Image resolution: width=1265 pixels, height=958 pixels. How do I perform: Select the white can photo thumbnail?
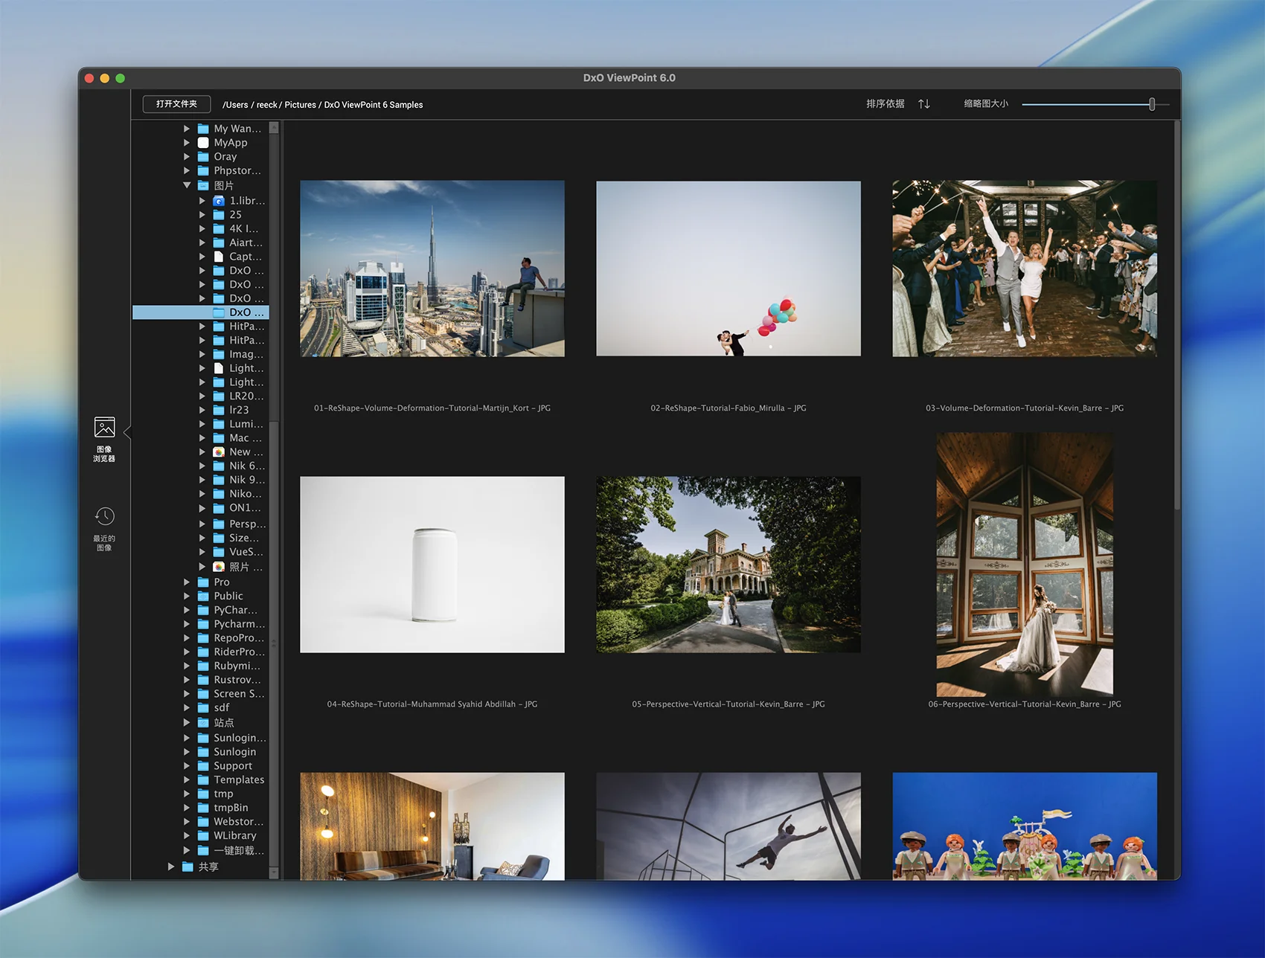(x=432, y=565)
